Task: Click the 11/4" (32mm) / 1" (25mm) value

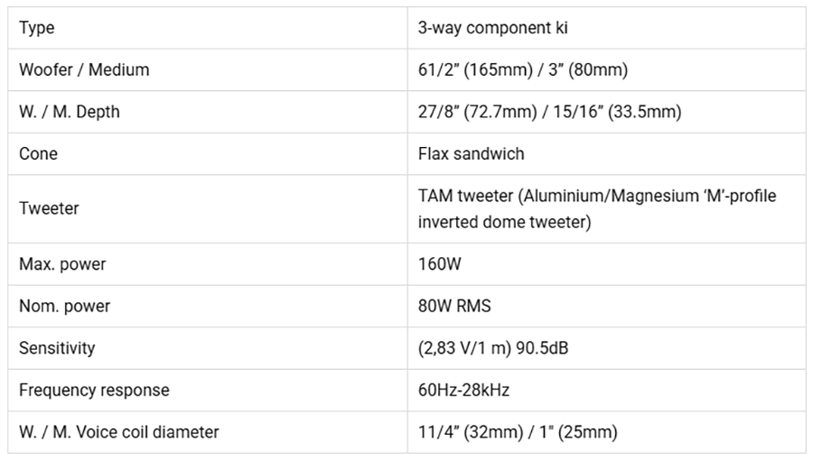Action: [x=518, y=432]
